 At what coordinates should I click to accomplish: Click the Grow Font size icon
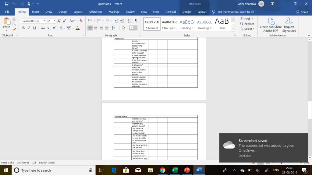tap(59, 21)
